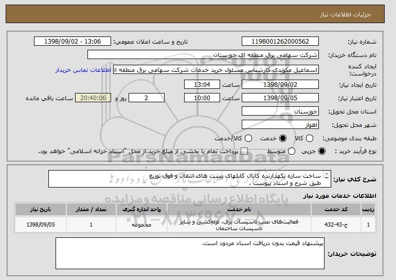This screenshot has width=396, height=280.
Task: Click the شماره نیاز number field
Action: point(280,42)
